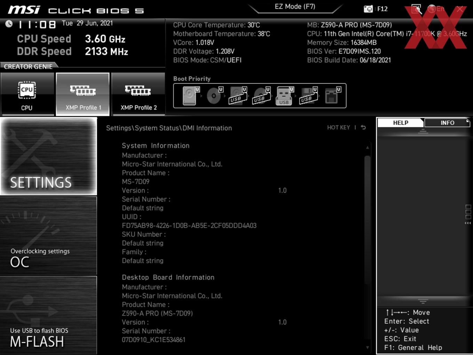Select the product name MS-7D09

136,181
